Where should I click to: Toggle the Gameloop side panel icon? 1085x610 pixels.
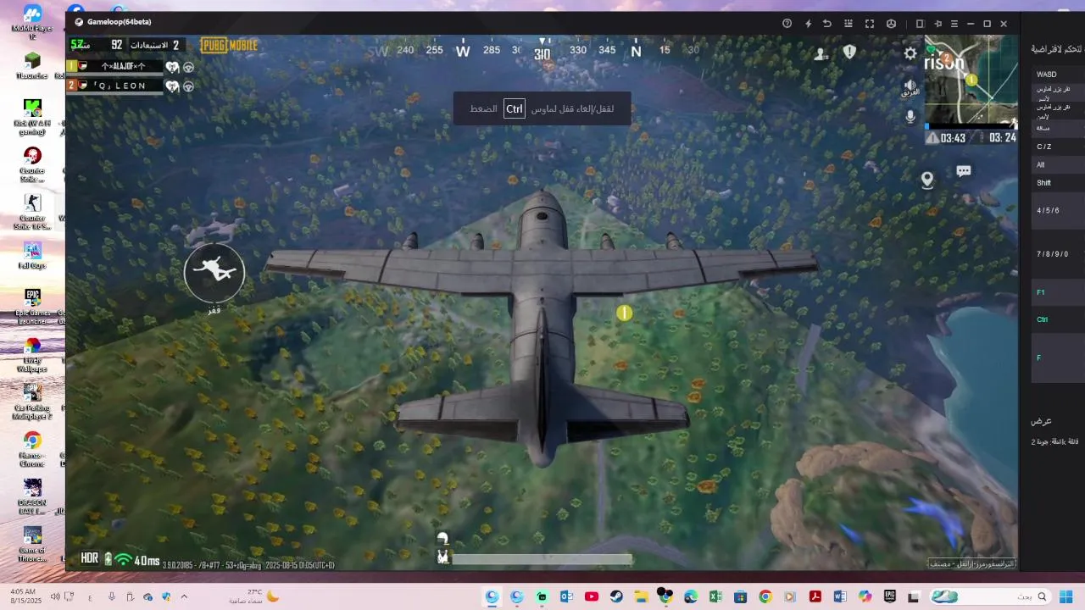[x=920, y=24]
